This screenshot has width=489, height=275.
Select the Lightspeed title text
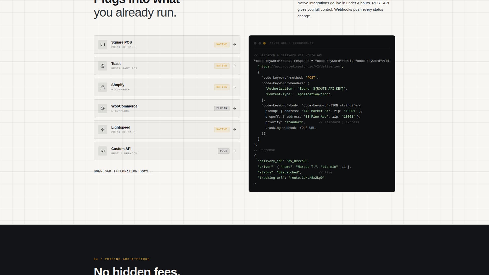click(121, 127)
